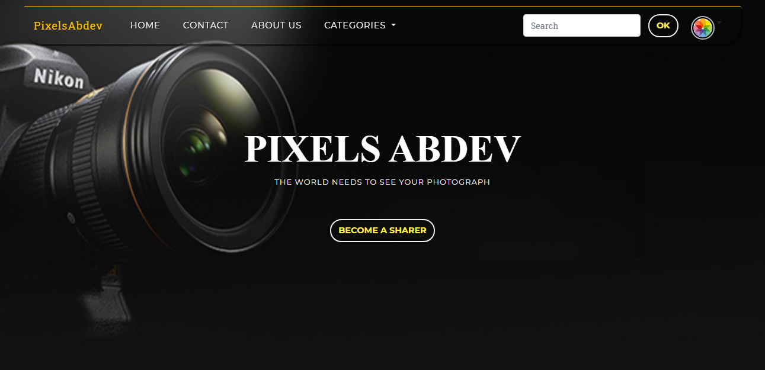Focus the Search input field
The height and width of the screenshot is (370, 765).
(x=582, y=25)
